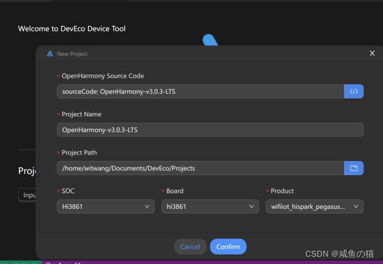Click the 'Welcome to DevEco Device Tool' heading
Screen dimensions: 383x264
[x=72, y=29]
